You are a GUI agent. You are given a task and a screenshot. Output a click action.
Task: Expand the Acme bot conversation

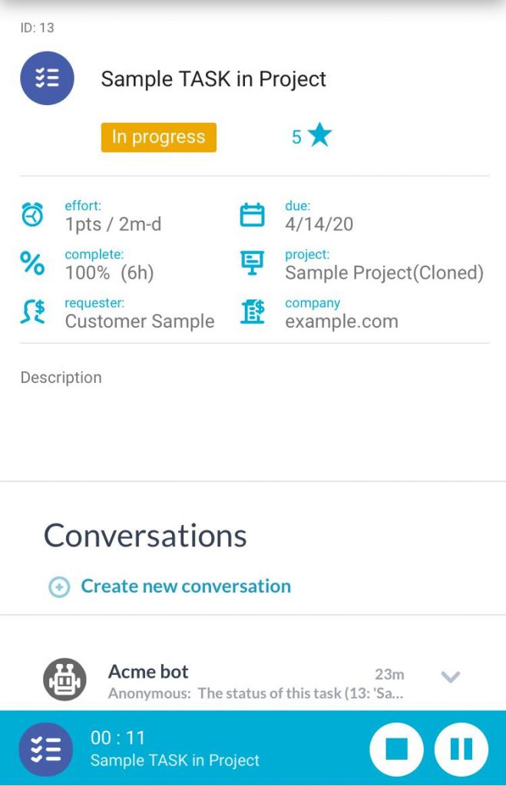coord(450,676)
